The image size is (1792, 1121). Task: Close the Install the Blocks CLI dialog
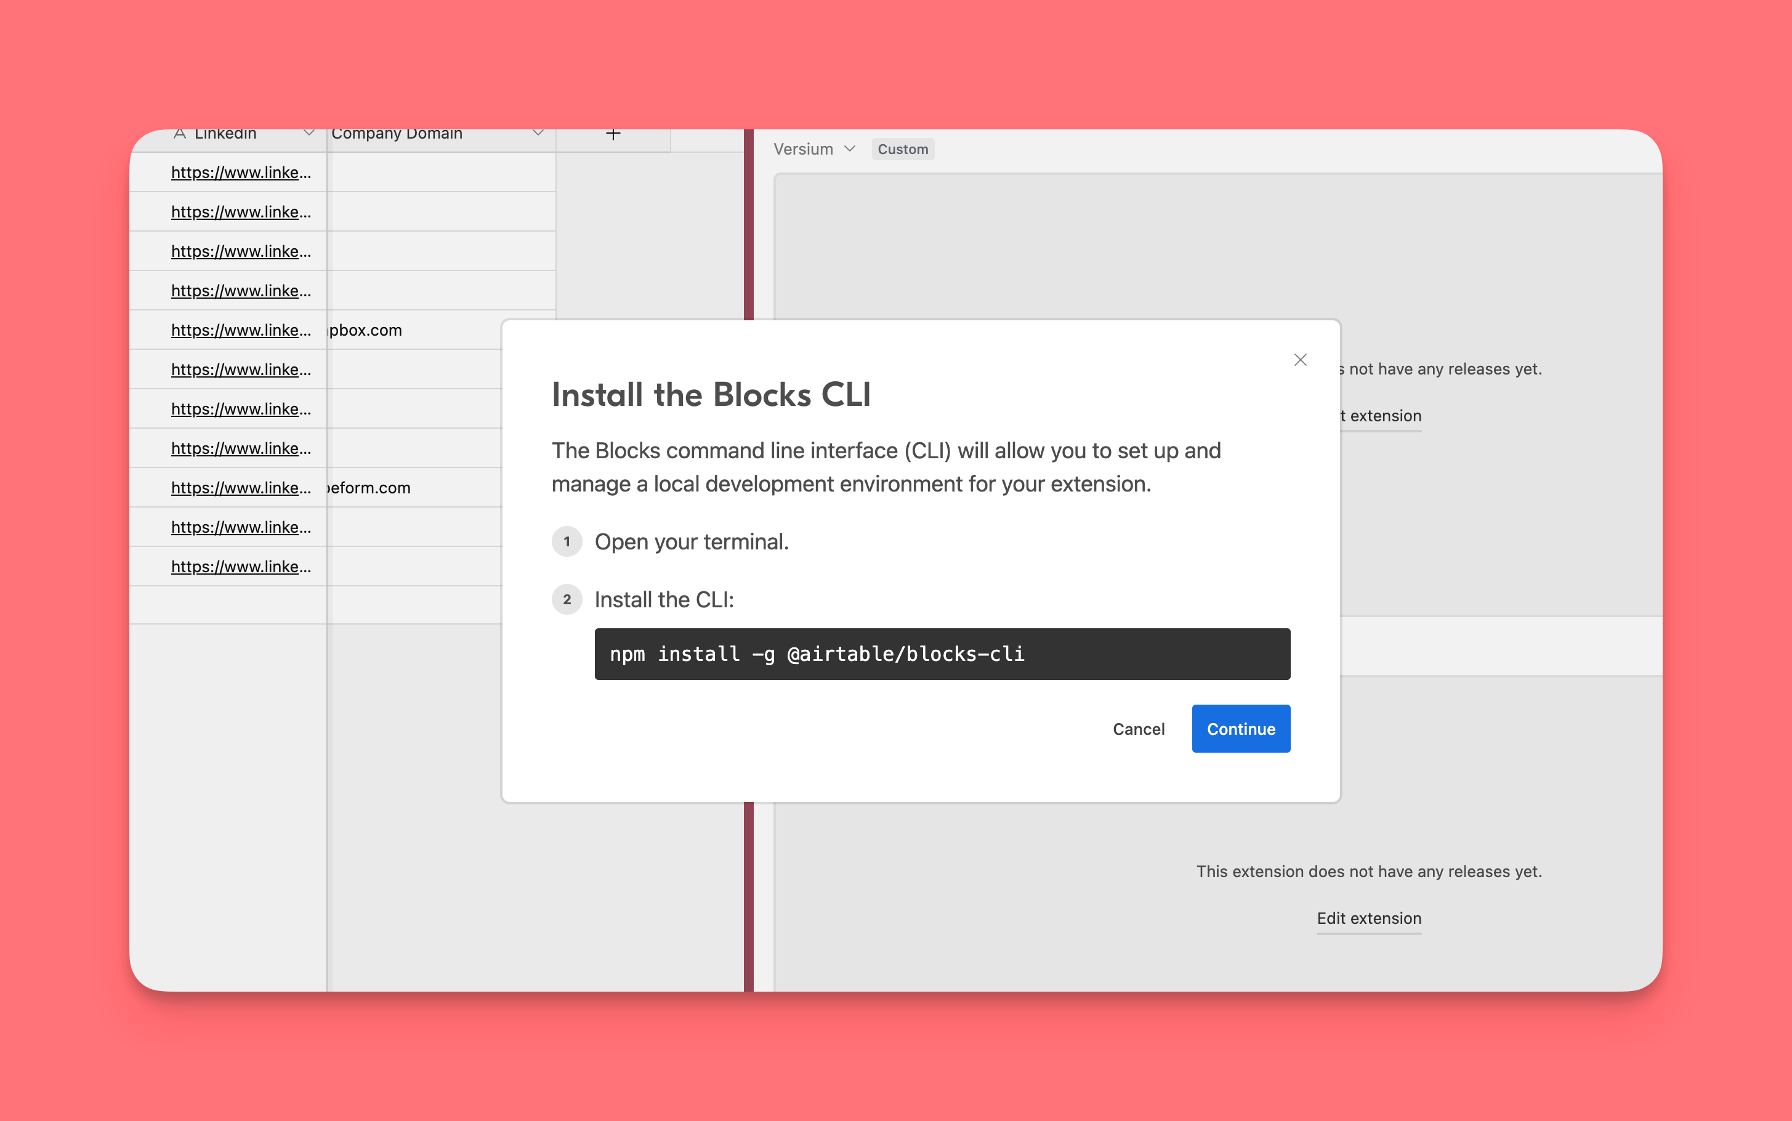1300,360
